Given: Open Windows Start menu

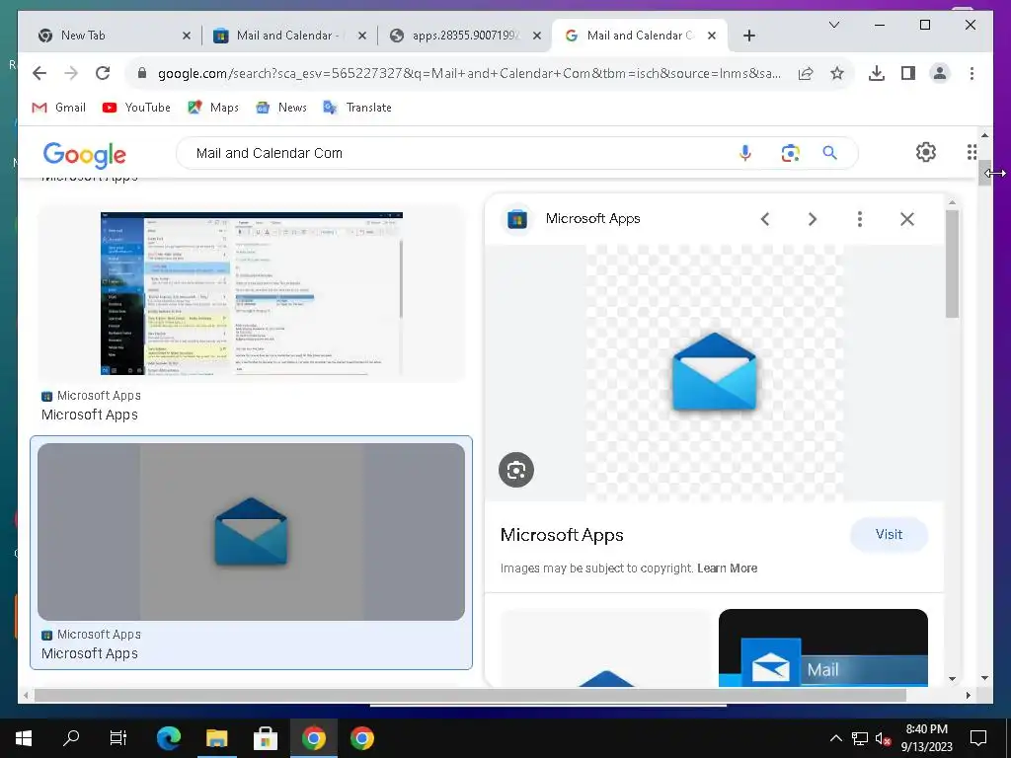Looking at the screenshot, I should coord(24,738).
